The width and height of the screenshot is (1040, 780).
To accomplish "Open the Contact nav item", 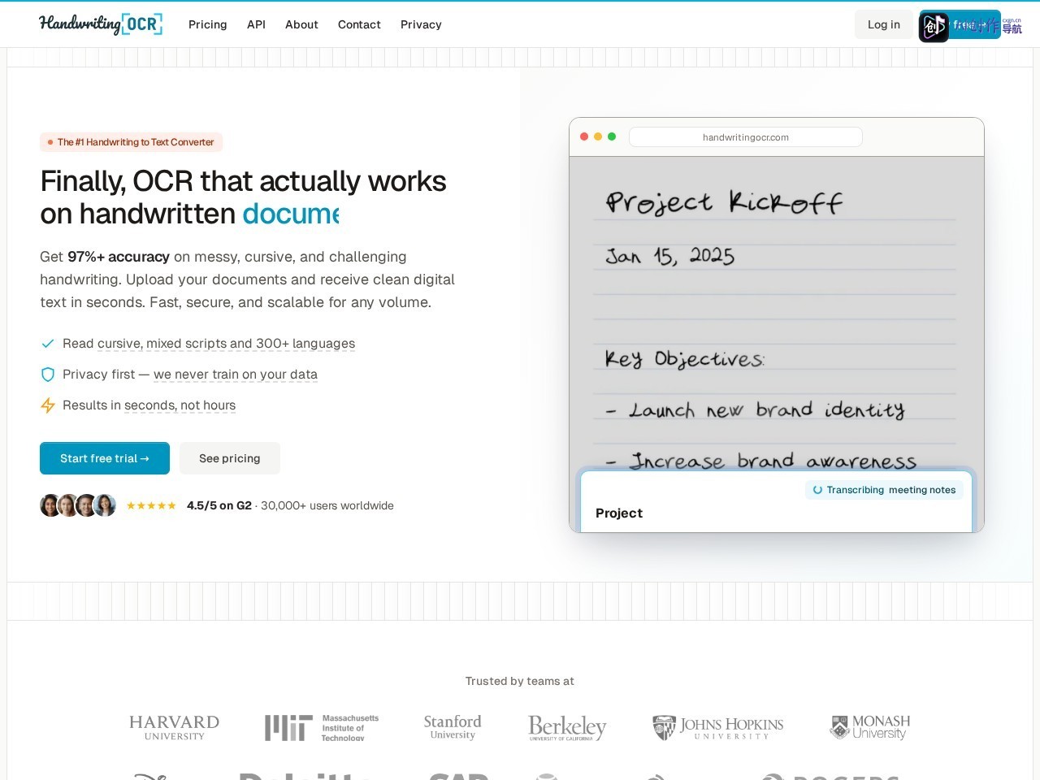I will tap(359, 24).
